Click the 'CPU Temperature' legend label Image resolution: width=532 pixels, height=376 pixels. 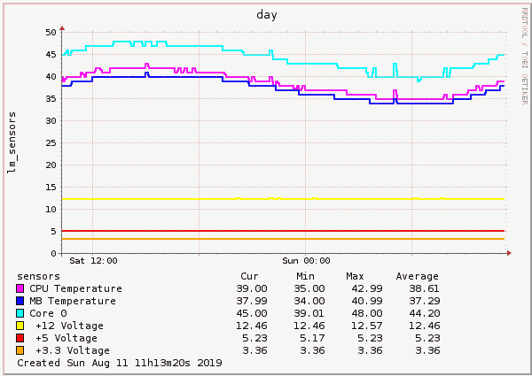click(75, 288)
